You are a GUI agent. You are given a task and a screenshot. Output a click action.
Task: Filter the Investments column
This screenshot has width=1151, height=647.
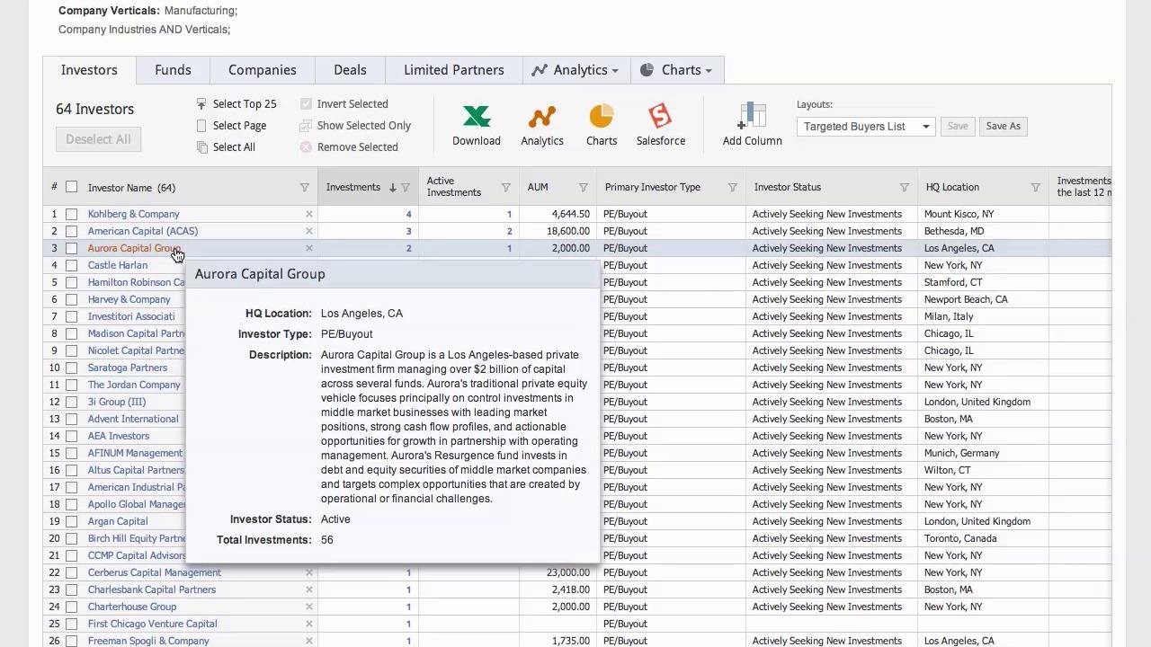(x=406, y=188)
